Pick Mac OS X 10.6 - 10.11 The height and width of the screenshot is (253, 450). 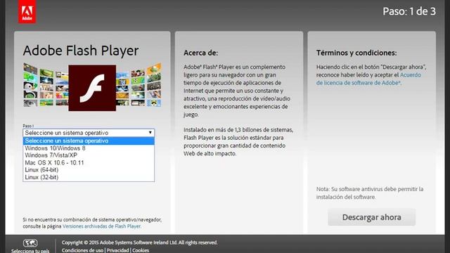(89, 162)
